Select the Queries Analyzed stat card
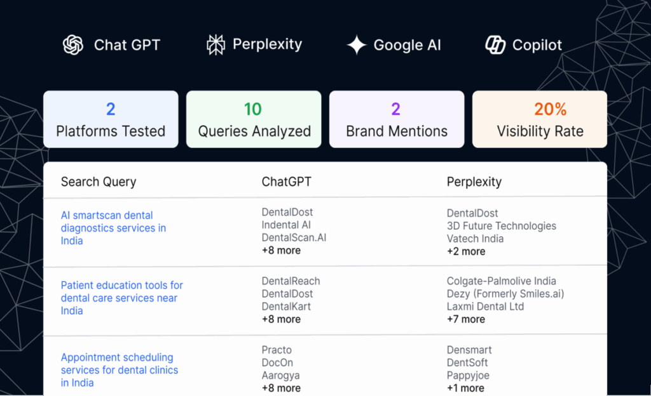 254,119
